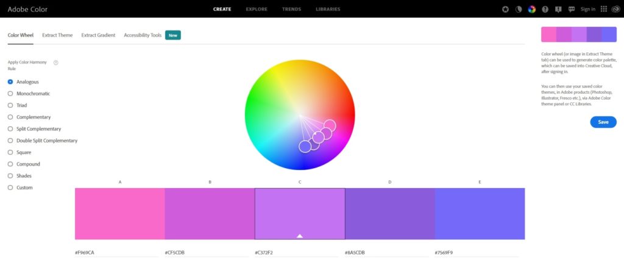Open the chat speech bubble icon
The width and height of the screenshot is (624, 260).
[x=572, y=9]
